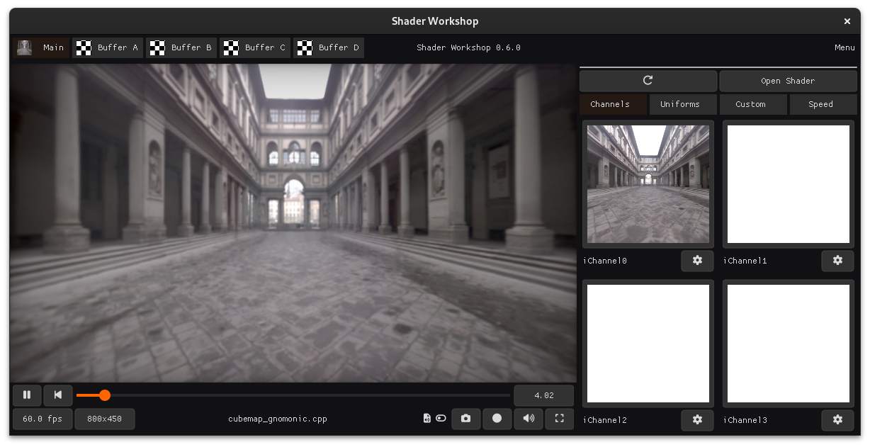Switch to the Buffer A tab
870x447 pixels.
pos(108,47)
